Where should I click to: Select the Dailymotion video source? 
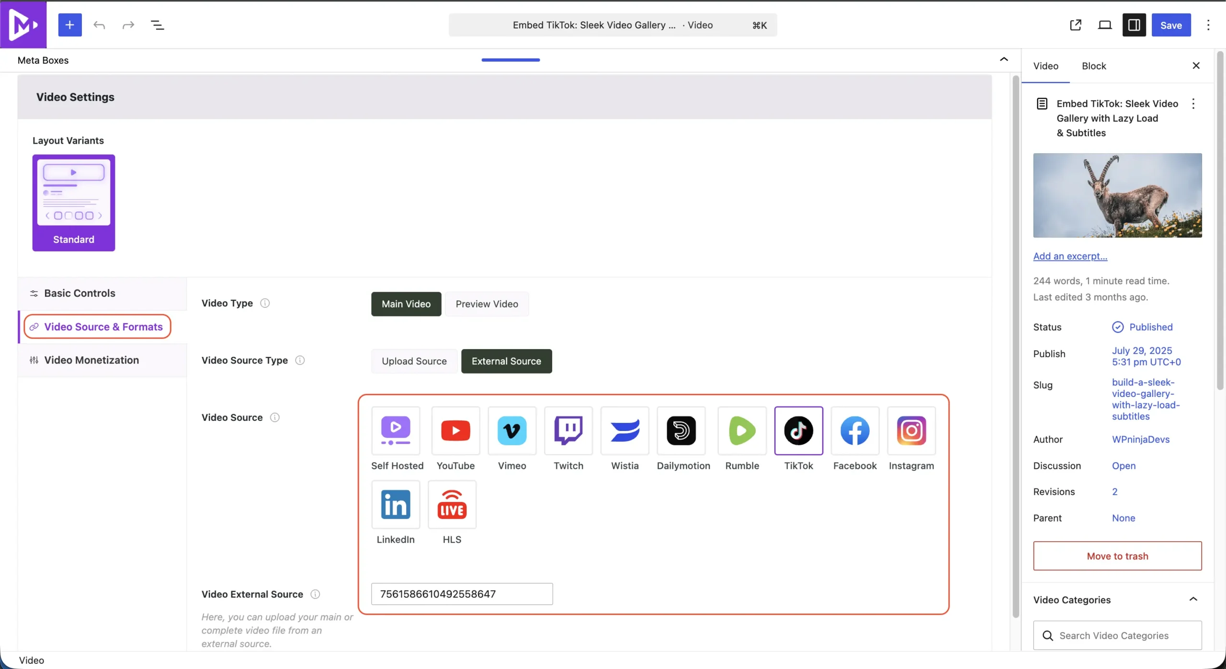click(681, 431)
